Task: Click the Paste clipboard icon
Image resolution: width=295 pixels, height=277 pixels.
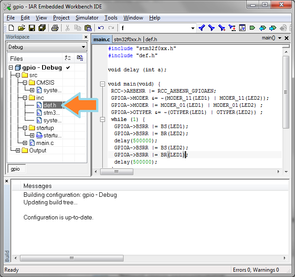Action: coord(88,28)
